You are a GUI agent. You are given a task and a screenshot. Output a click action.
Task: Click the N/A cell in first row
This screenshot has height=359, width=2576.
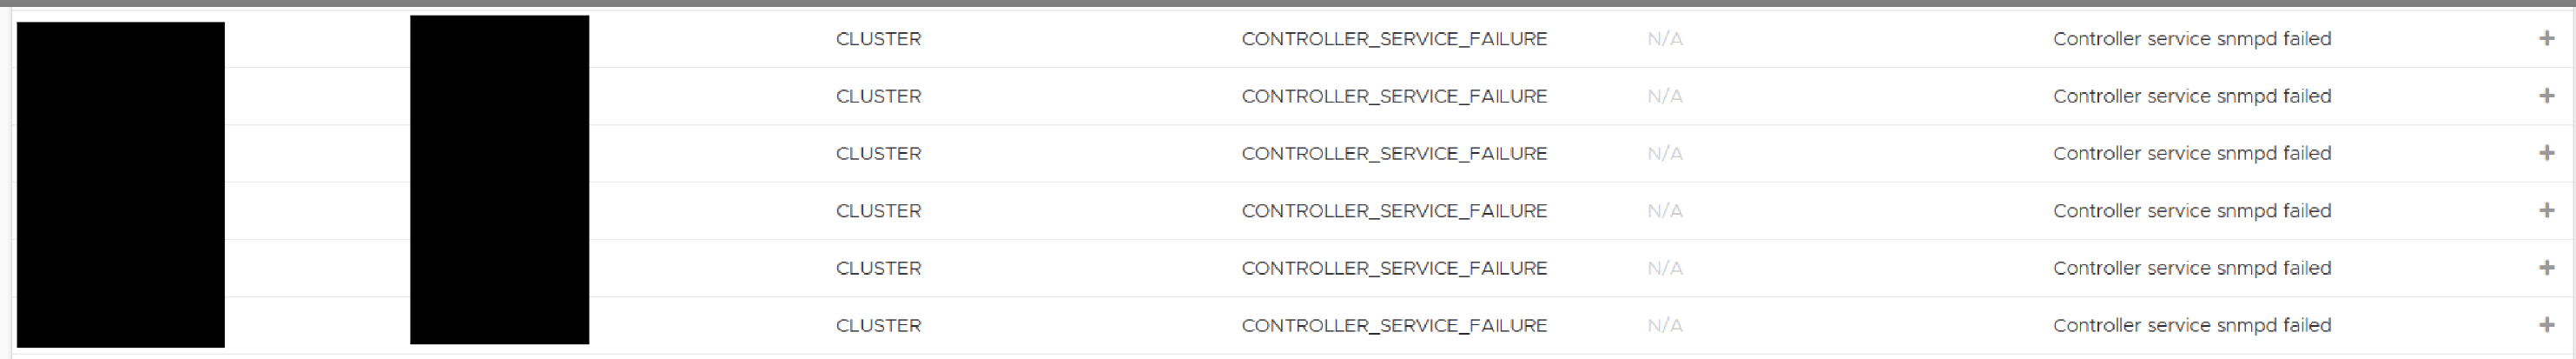click(x=1664, y=39)
